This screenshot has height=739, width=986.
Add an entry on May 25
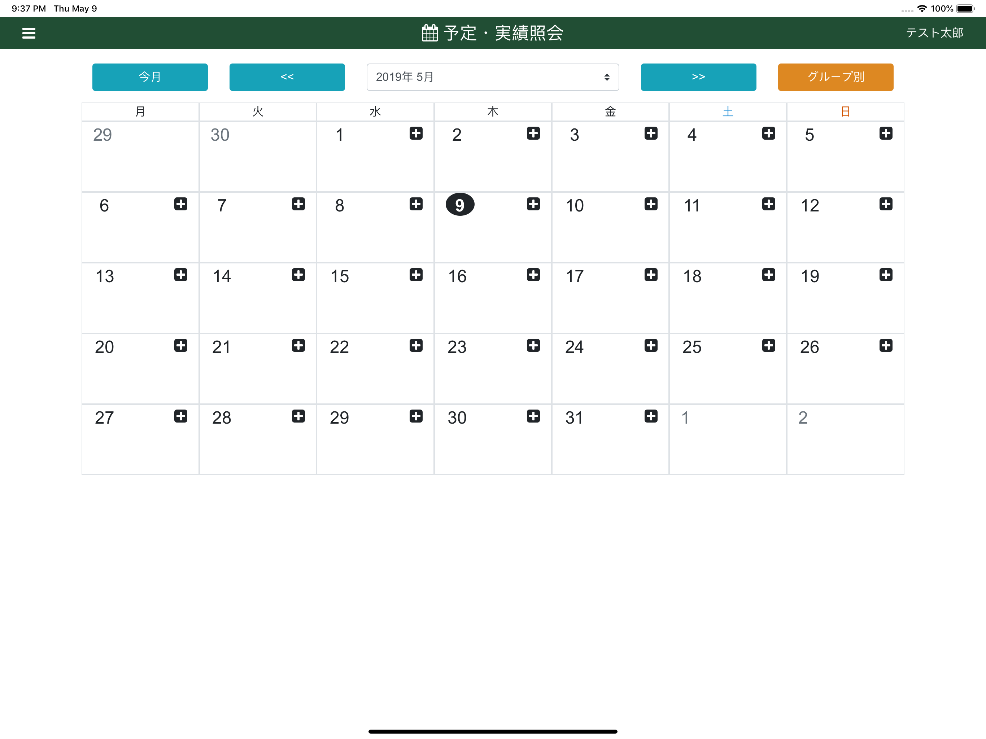click(x=768, y=345)
